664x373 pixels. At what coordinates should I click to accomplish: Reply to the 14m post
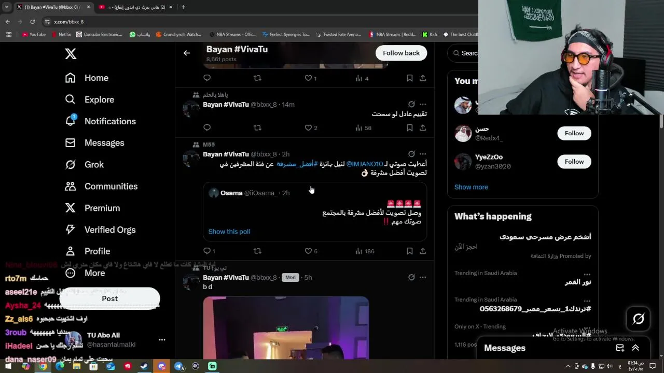click(x=207, y=127)
